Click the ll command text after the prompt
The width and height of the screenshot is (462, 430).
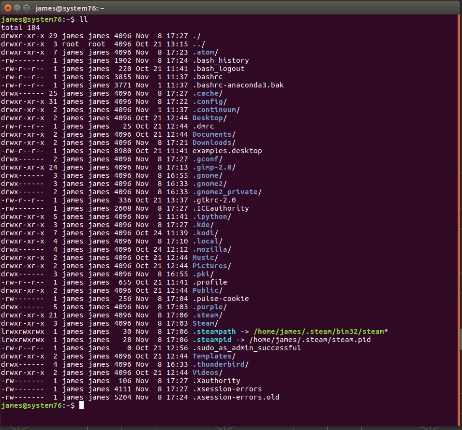[82, 19]
